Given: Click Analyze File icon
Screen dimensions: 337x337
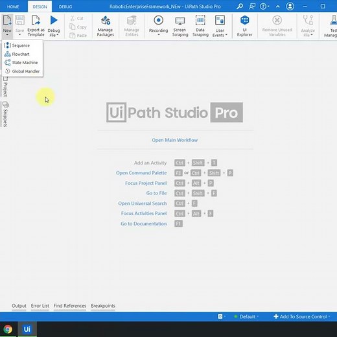Looking at the screenshot, I should click(308, 20).
